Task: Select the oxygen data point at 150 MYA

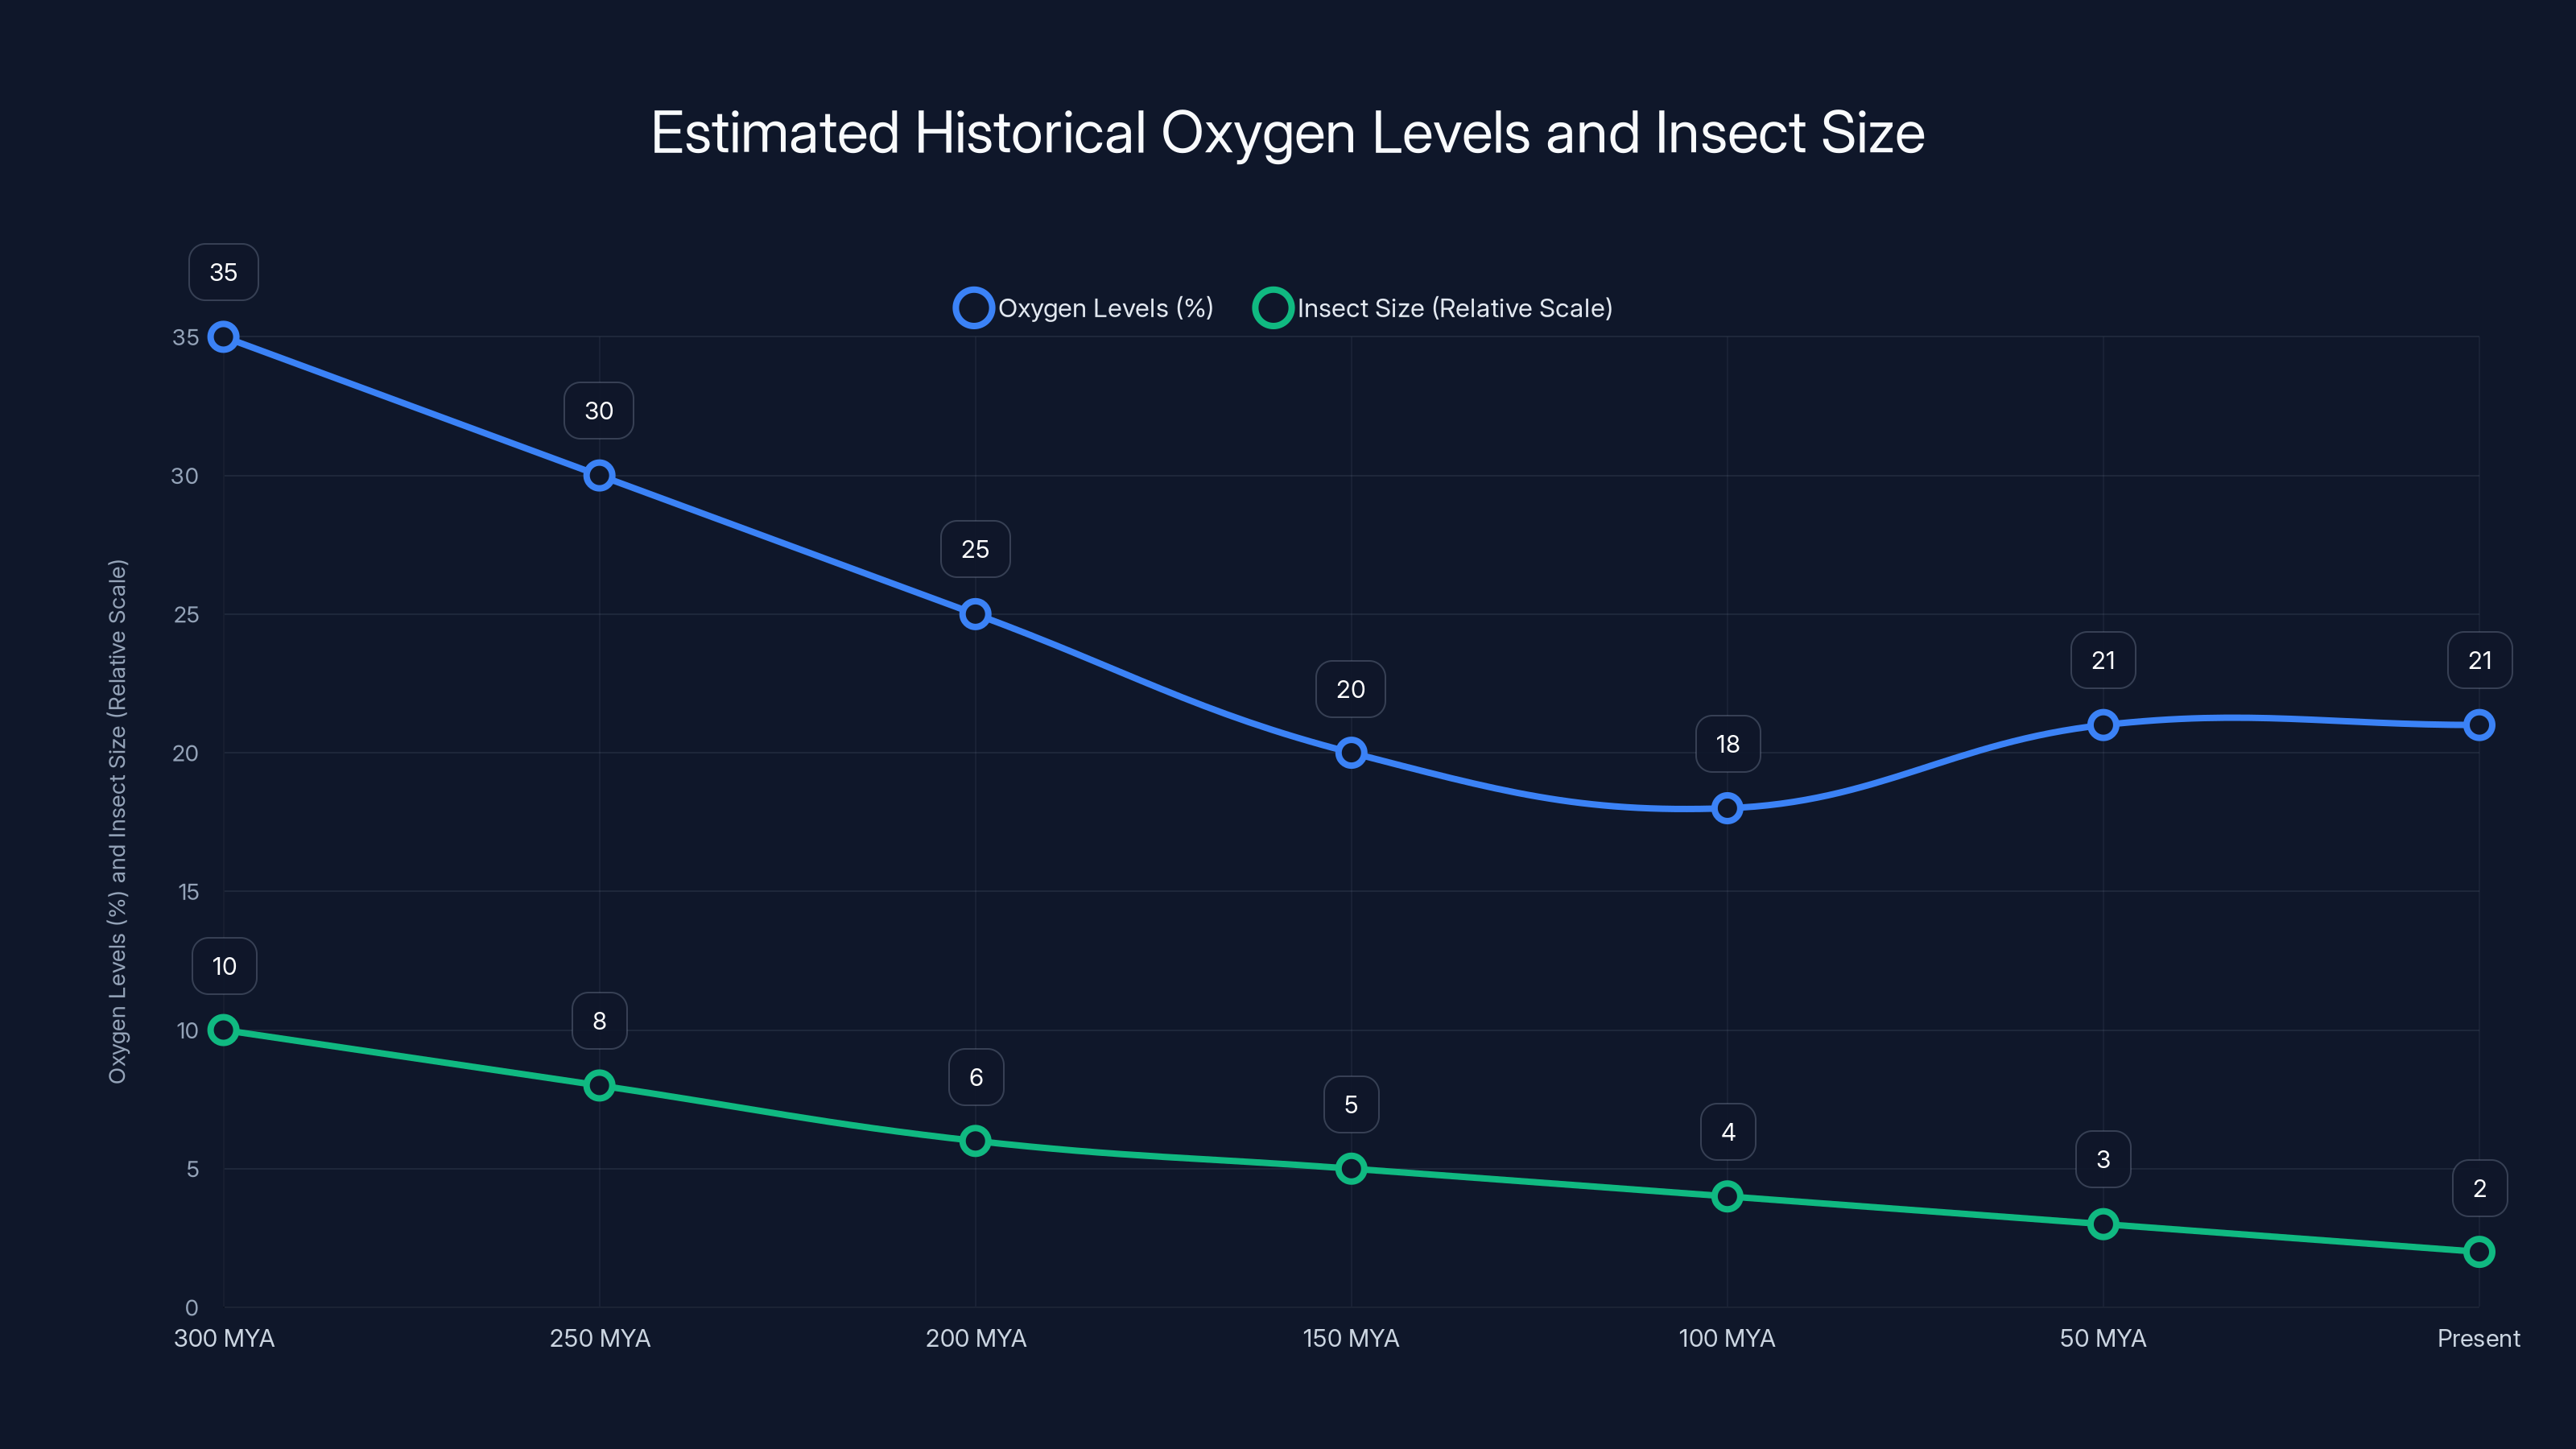Action: pos(1351,753)
